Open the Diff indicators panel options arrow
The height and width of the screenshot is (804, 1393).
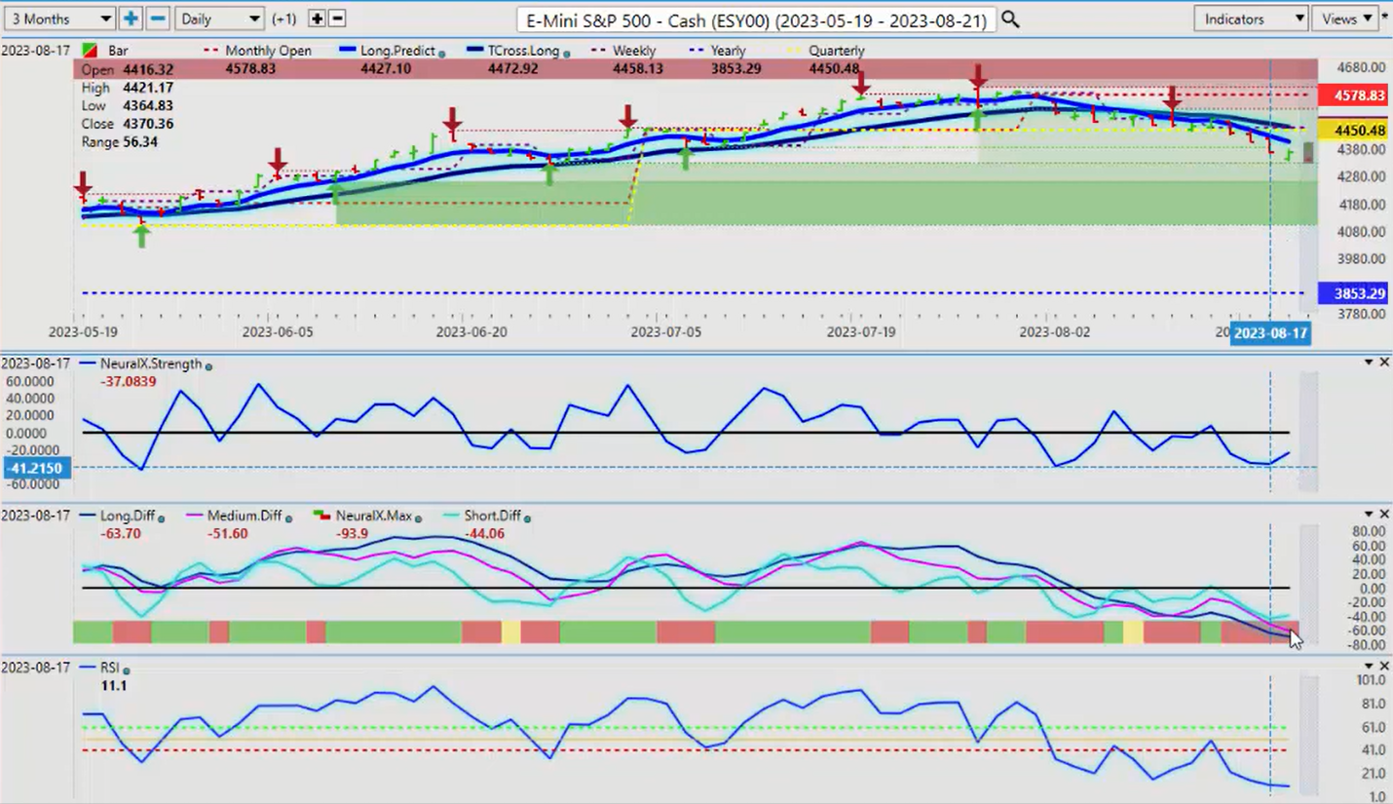(1370, 515)
